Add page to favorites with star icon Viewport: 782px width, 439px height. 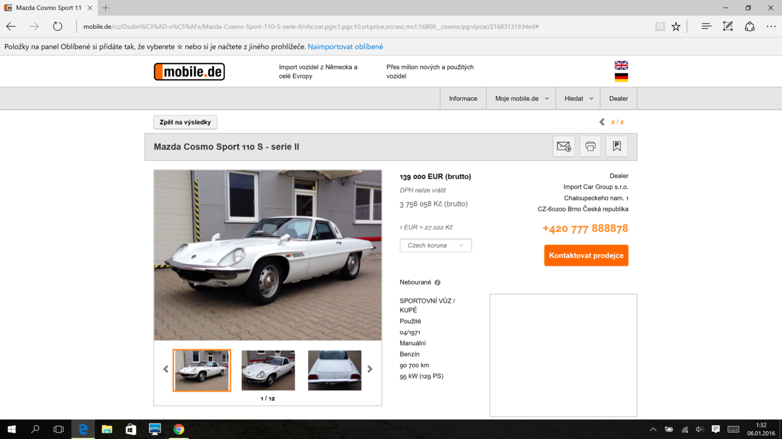(676, 26)
